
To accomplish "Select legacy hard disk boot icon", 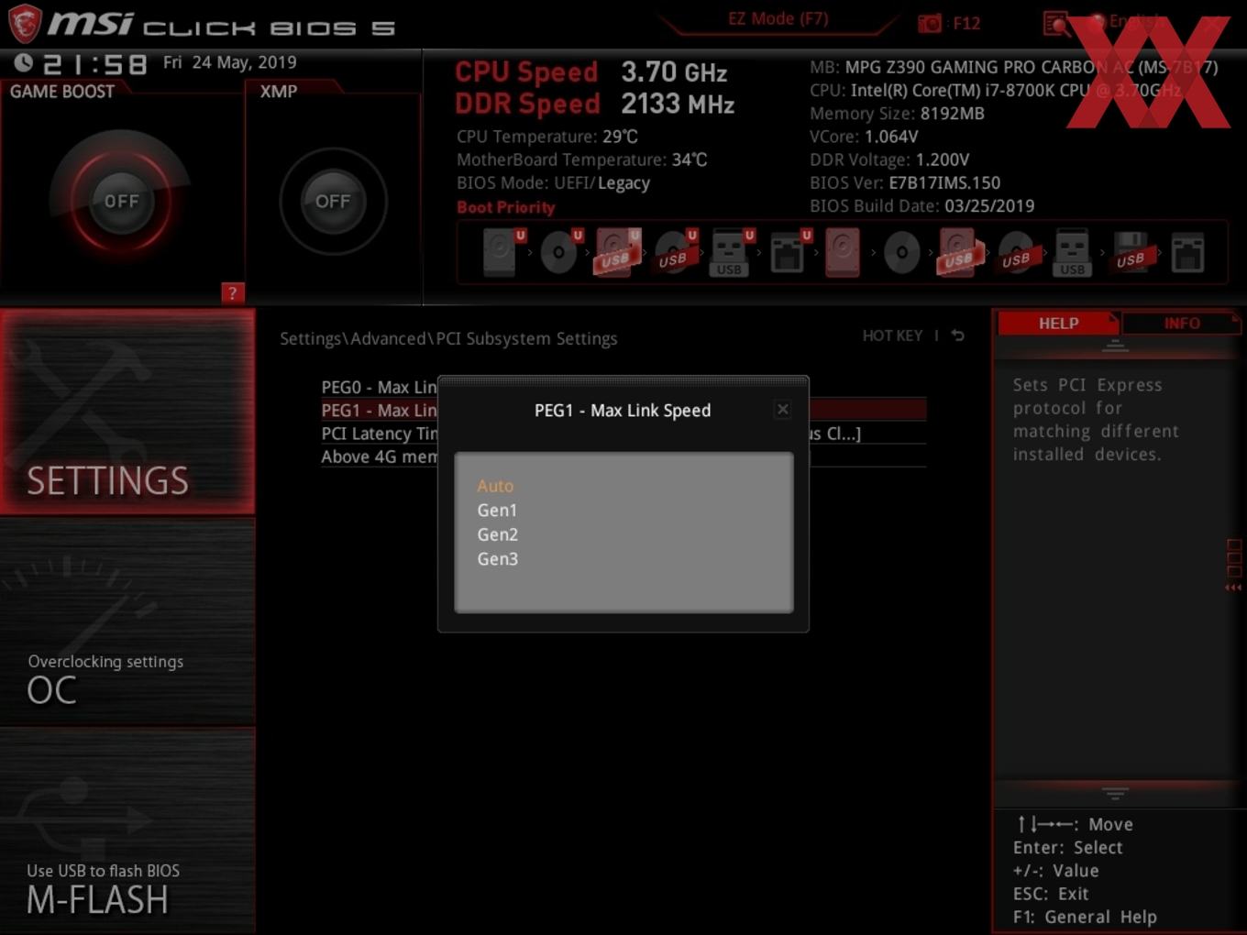I will coord(843,252).
